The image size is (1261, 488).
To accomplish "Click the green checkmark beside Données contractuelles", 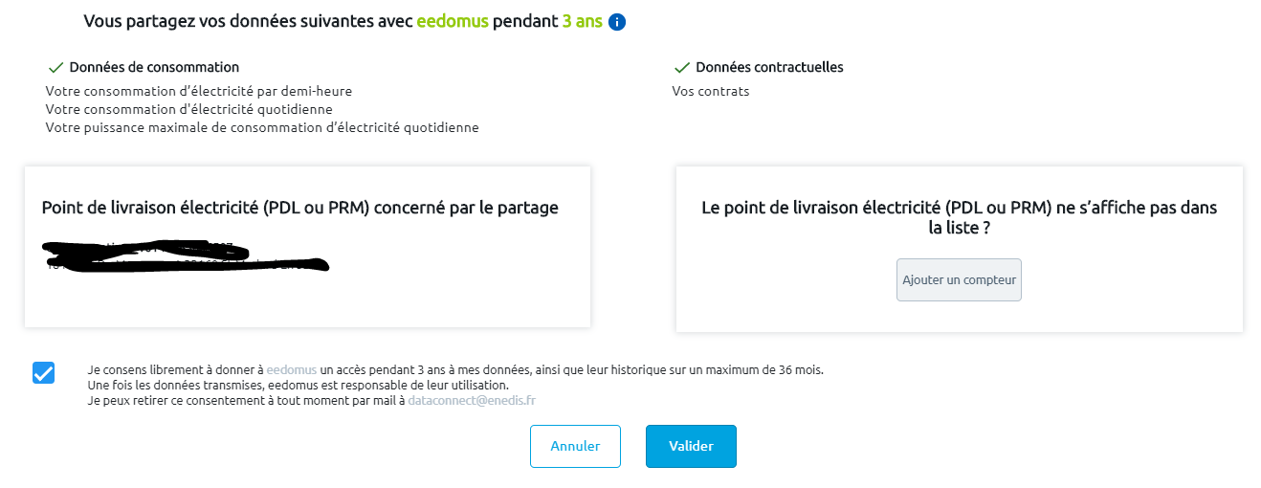I will tap(682, 68).
